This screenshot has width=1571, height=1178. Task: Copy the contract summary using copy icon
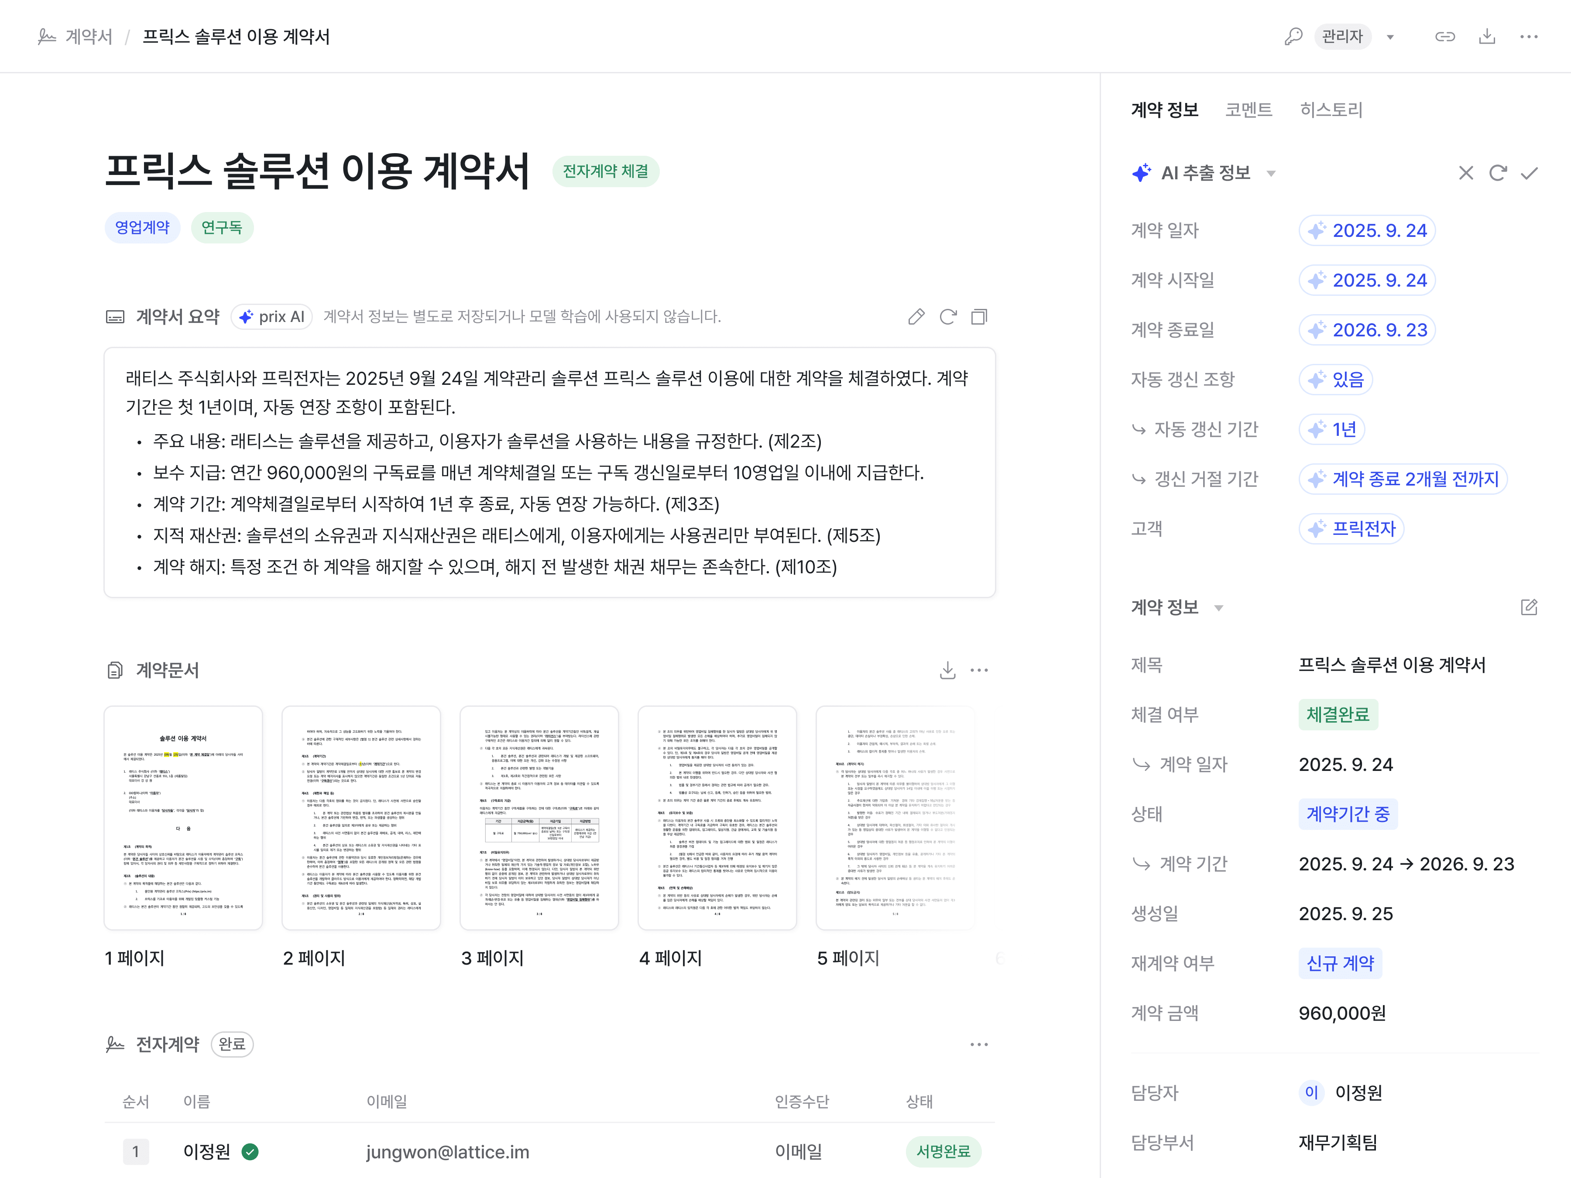[x=979, y=317]
